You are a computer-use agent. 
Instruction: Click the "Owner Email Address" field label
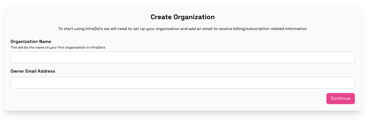pyautogui.click(x=33, y=71)
